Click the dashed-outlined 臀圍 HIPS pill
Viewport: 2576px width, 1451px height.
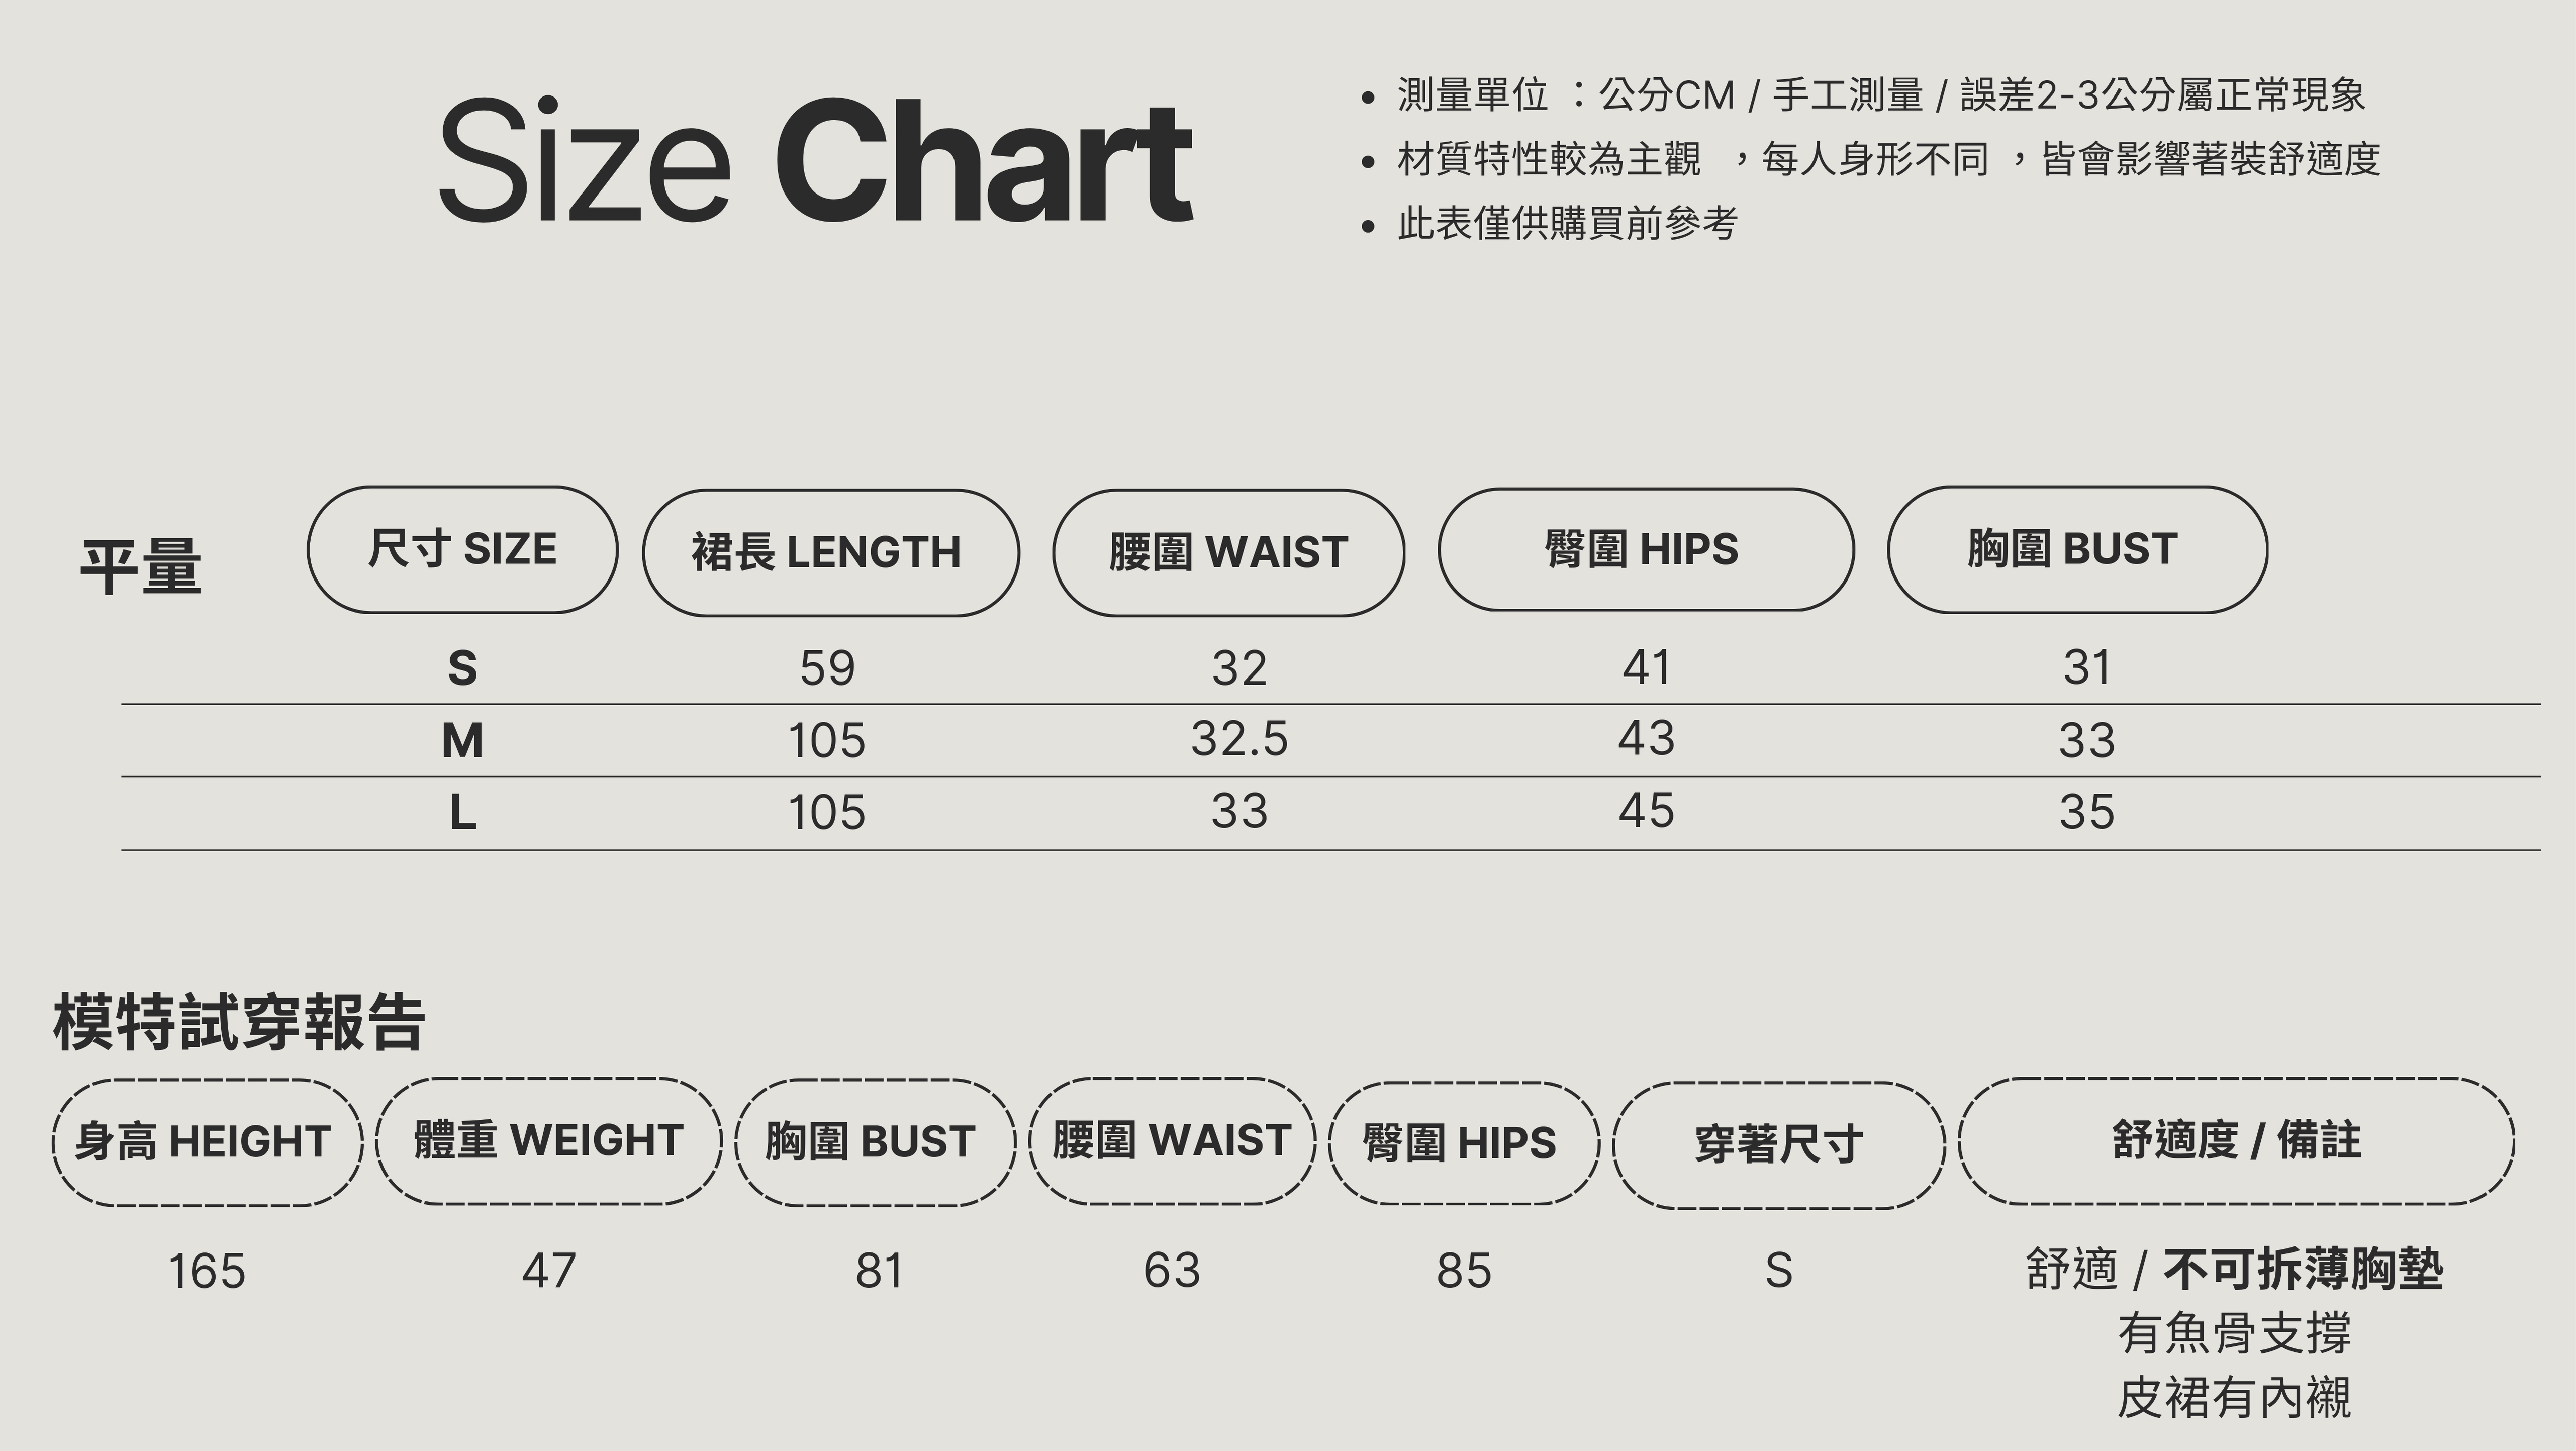[1463, 1143]
